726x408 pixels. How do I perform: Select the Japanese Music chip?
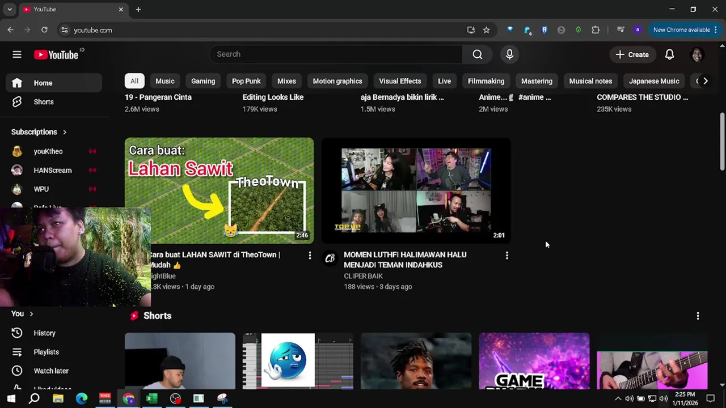[654, 81]
